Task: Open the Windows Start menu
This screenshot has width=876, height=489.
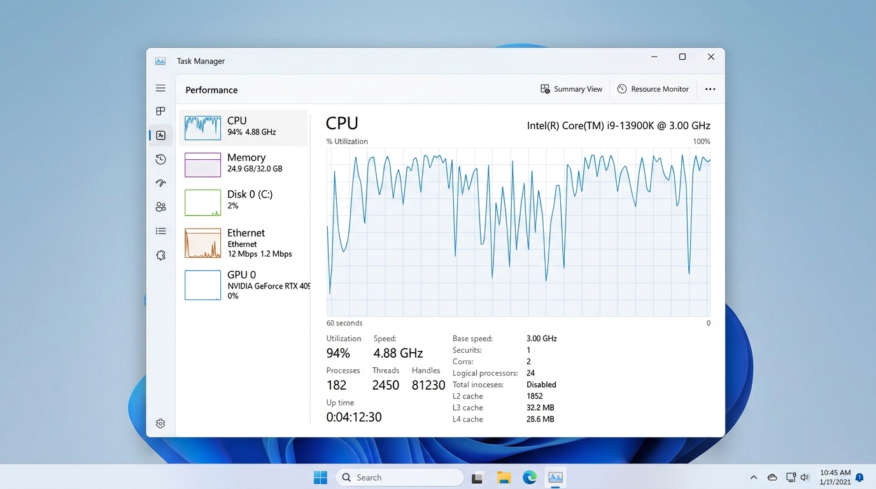Action: pos(320,478)
